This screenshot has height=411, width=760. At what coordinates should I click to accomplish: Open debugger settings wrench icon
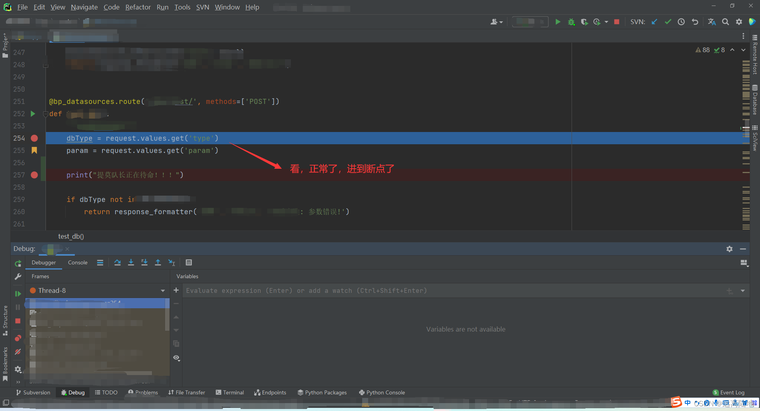coord(18,277)
